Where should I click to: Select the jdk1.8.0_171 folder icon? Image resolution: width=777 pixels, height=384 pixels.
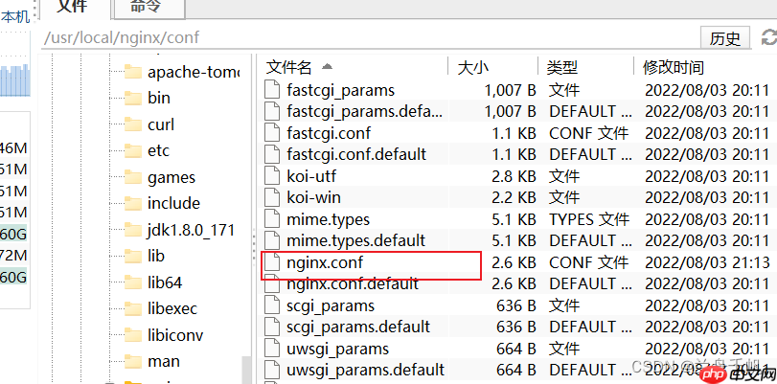pyautogui.click(x=133, y=230)
